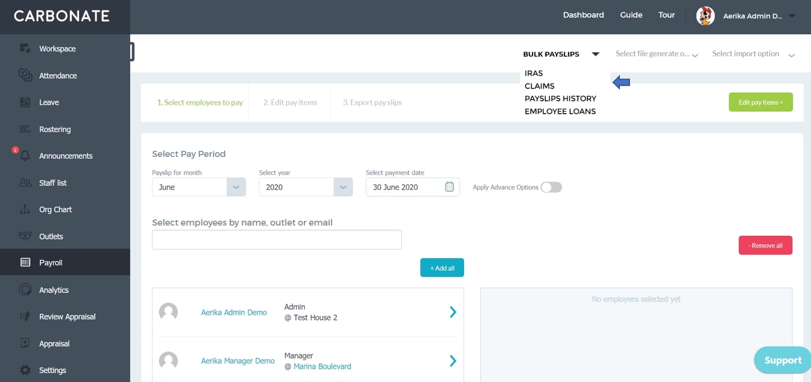Choose PAYSLIPS HISTORY from the menu
This screenshot has height=382, width=811.
point(560,99)
